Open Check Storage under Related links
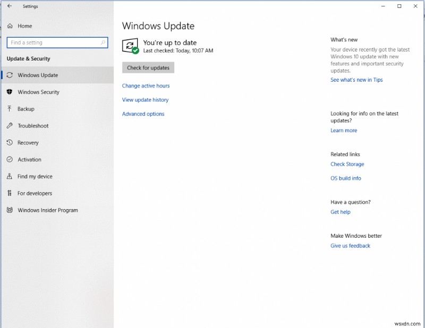This screenshot has width=425, height=328. click(x=347, y=164)
